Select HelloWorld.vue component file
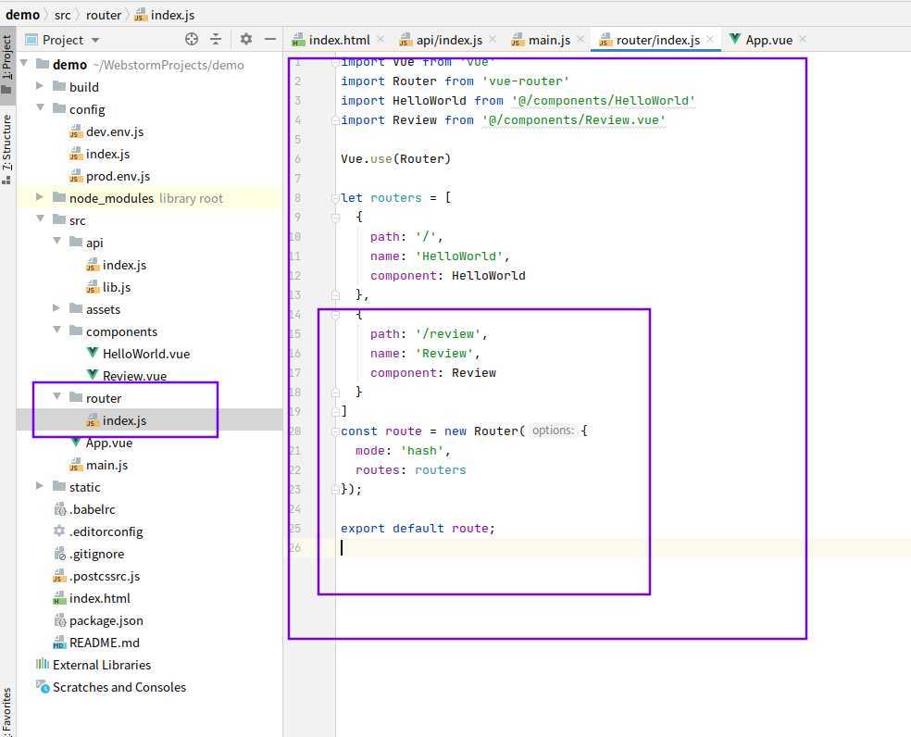Screen dimensions: 911x737 (146, 354)
